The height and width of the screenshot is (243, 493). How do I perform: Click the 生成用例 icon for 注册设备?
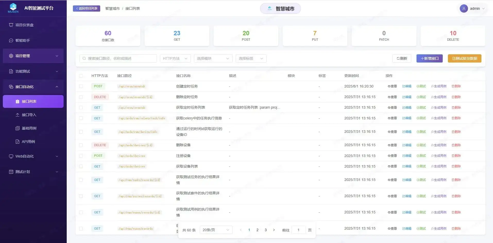tap(439, 155)
